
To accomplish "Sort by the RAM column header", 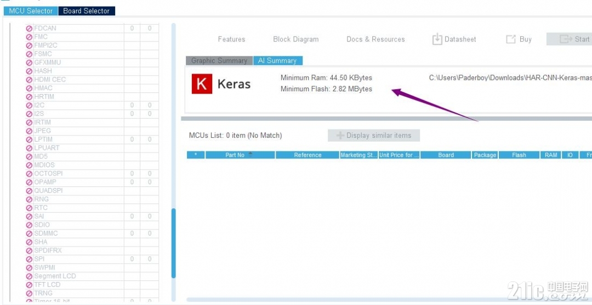I will click(551, 155).
